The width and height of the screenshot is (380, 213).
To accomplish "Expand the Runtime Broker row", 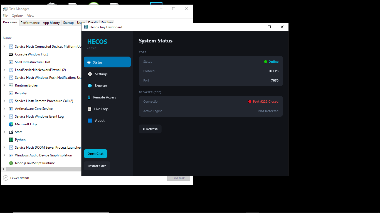I will click(4, 85).
